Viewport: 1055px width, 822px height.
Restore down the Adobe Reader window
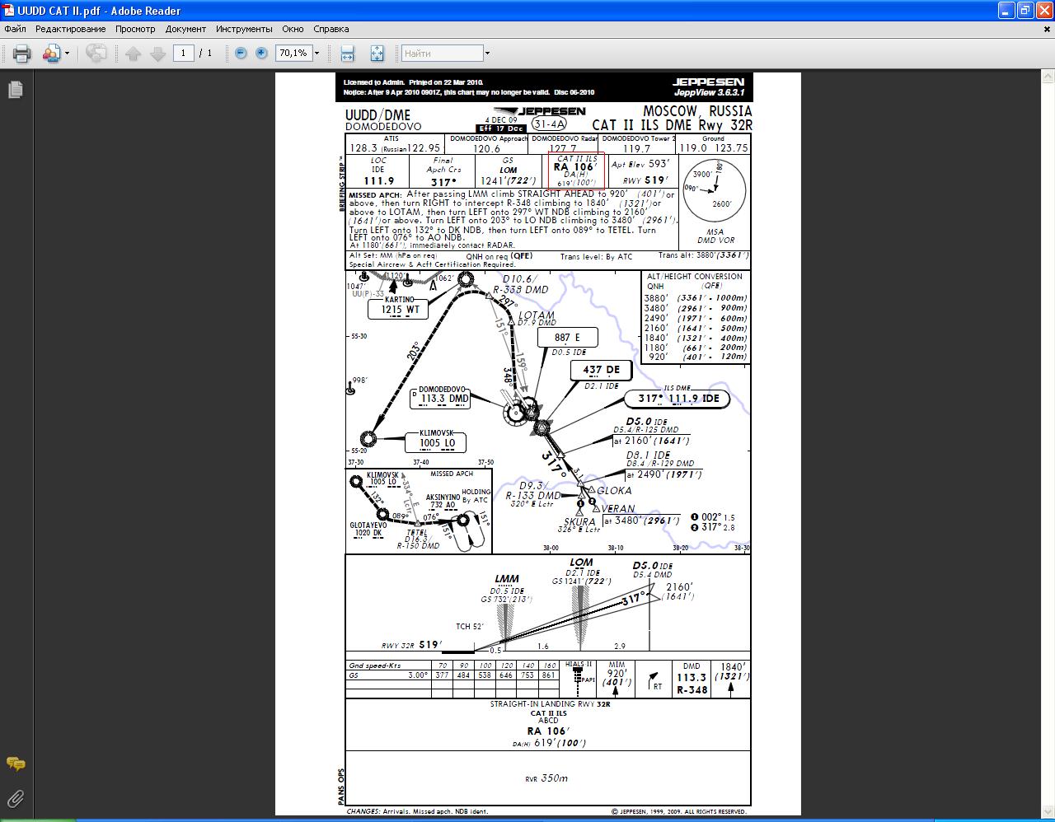click(1025, 10)
